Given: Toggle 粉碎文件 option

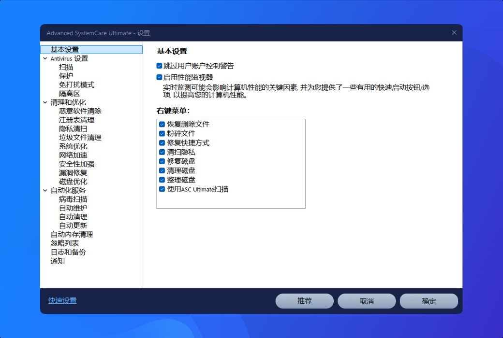Looking at the screenshot, I should point(162,133).
